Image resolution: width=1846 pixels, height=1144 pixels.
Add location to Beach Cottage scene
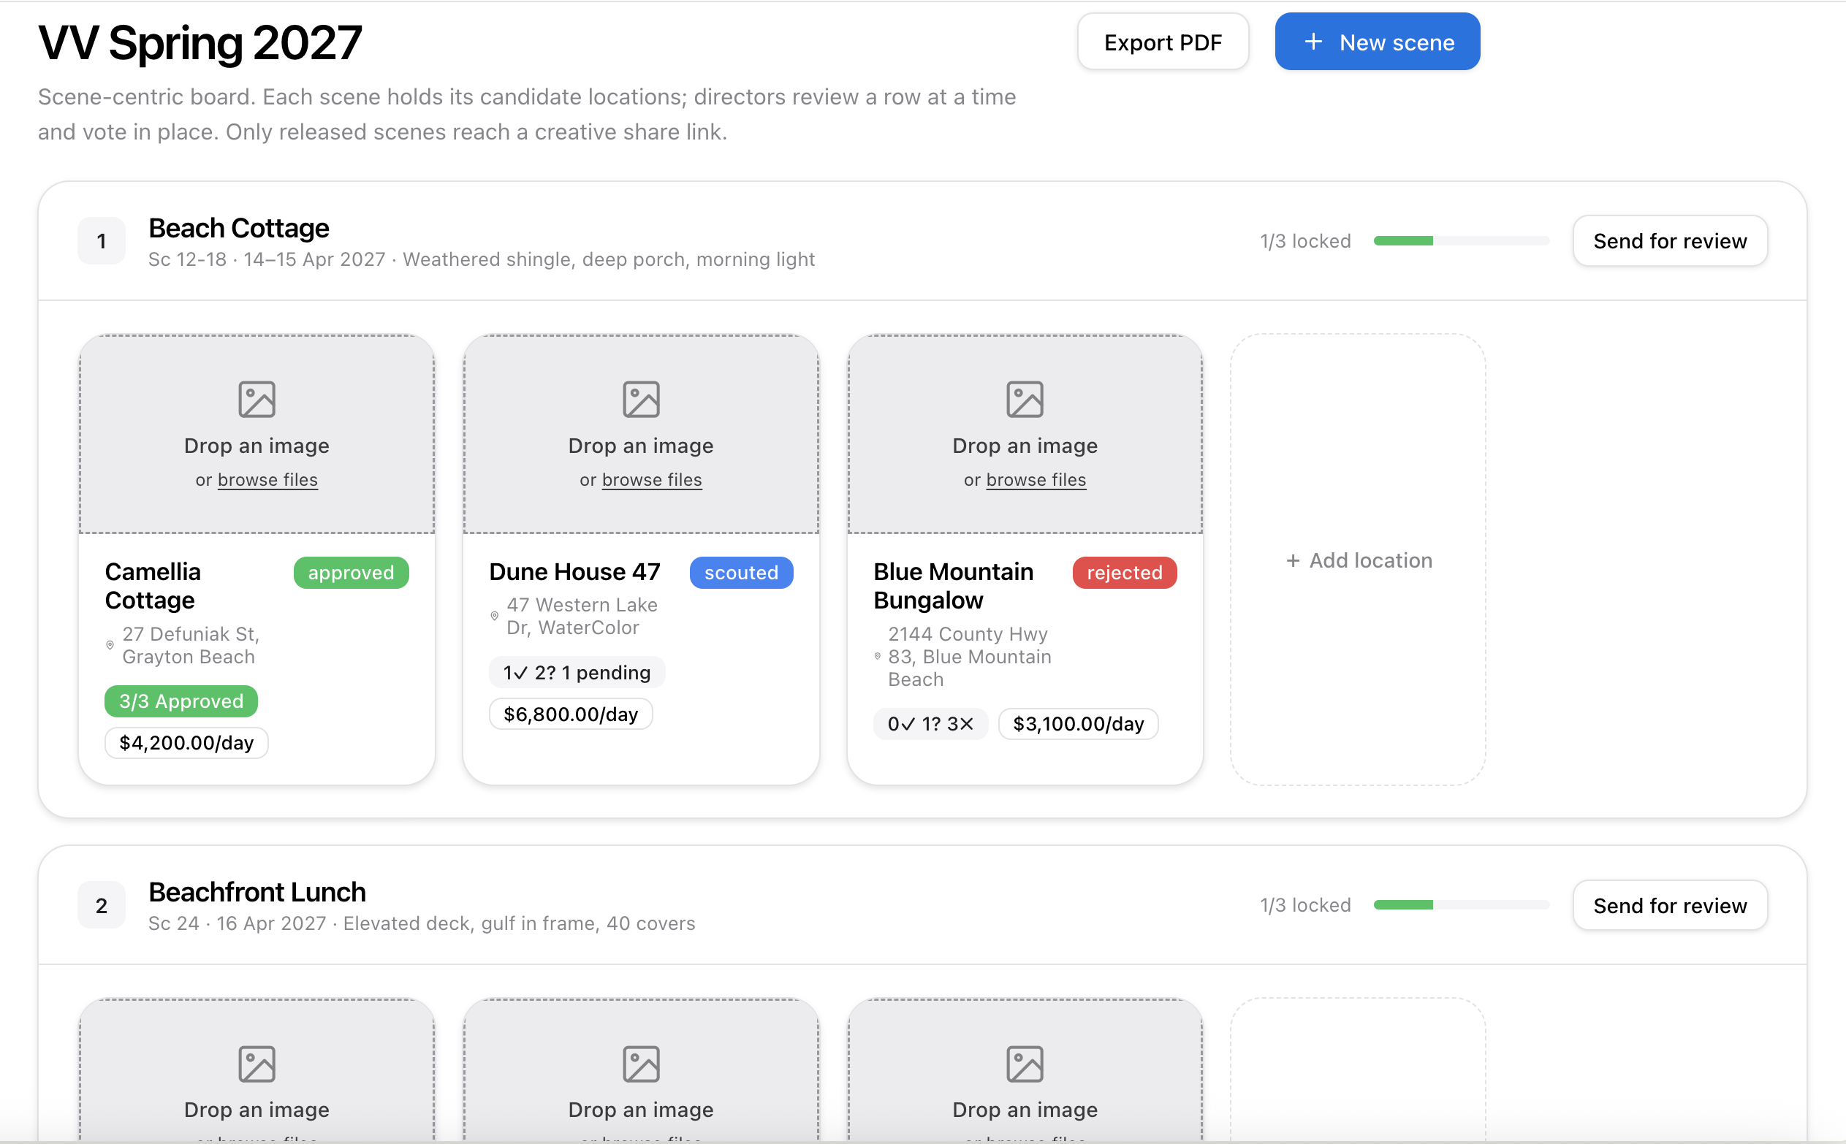[1358, 560]
